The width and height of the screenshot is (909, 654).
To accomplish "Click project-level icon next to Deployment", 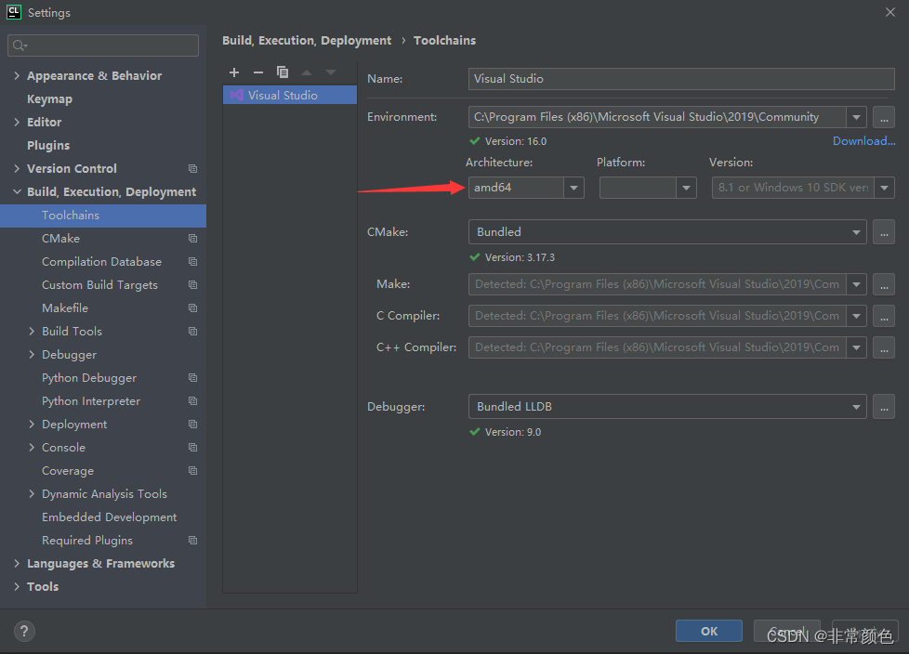I will click(x=193, y=424).
